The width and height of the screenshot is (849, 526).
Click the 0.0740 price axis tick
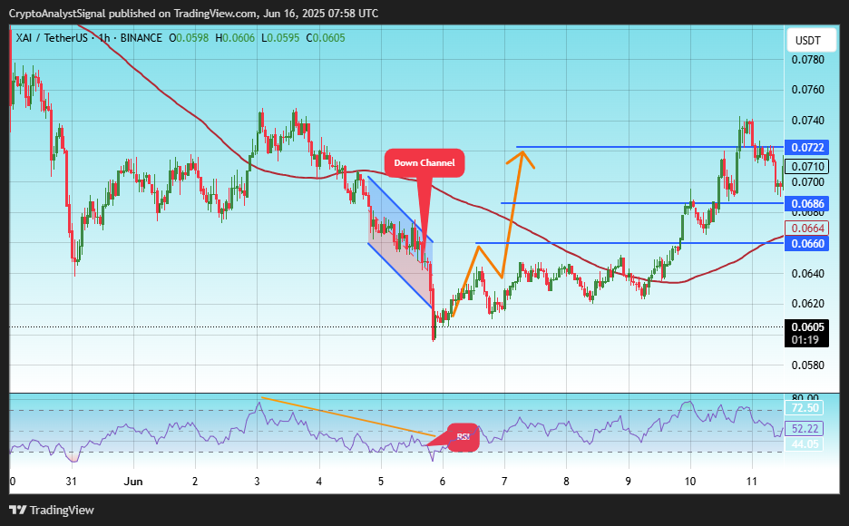808,121
